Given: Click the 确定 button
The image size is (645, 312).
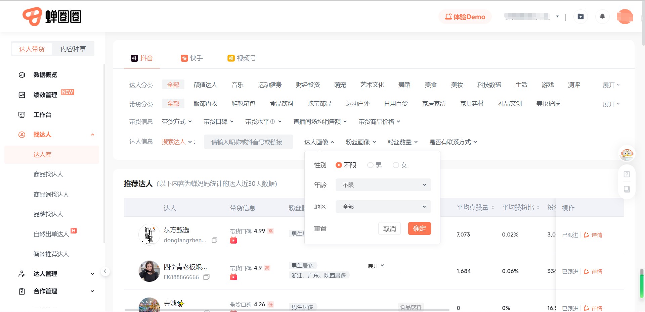Looking at the screenshot, I should click(419, 228).
